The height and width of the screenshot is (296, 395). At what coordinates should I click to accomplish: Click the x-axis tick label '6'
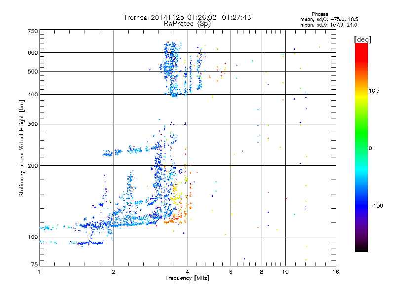(x=231, y=272)
